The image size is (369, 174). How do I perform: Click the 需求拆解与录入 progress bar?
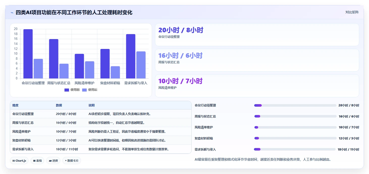(x=295, y=149)
